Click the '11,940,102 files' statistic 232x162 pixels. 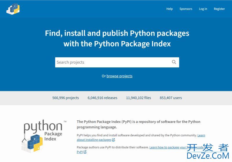tap(138, 98)
